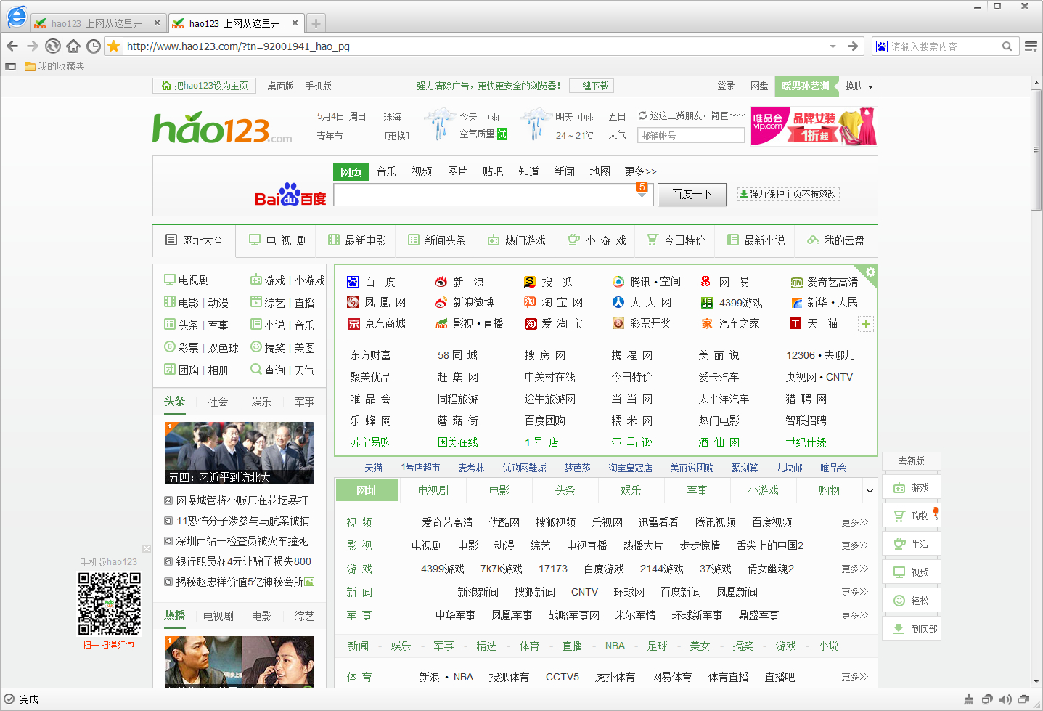Click 登录 login link
This screenshot has height=711, width=1043.
726,86
